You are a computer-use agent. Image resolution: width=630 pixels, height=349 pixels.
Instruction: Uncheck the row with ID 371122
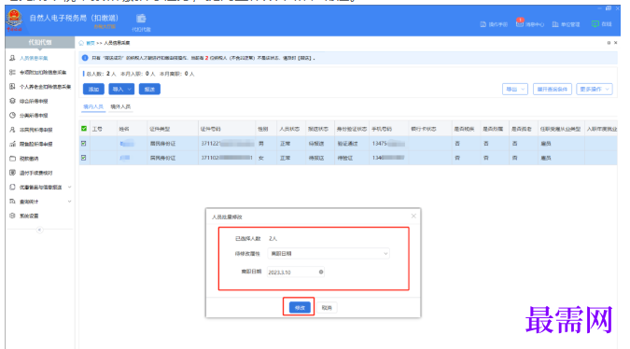(84, 144)
